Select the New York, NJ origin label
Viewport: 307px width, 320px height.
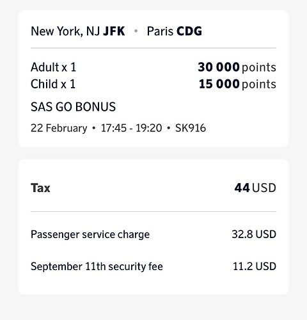[x=65, y=31]
